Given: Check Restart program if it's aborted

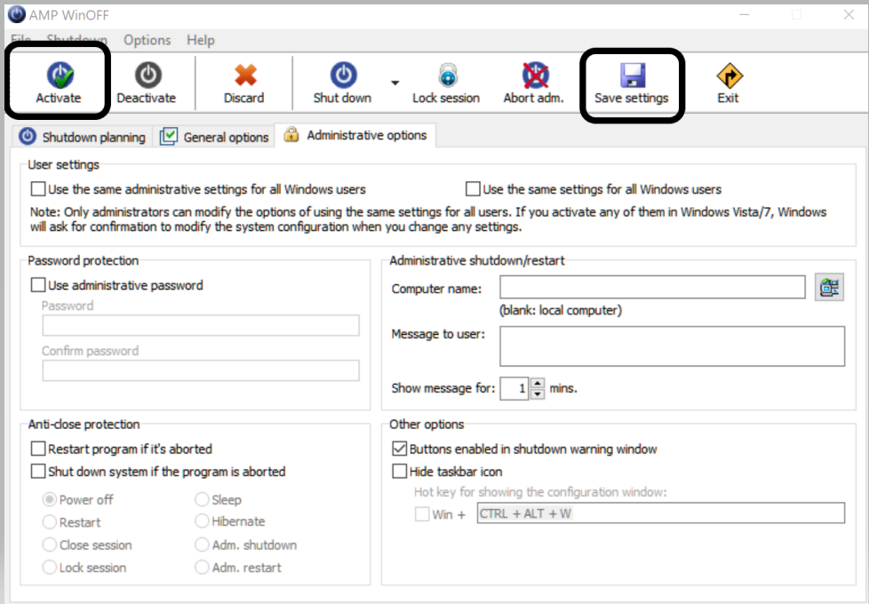Looking at the screenshot, I should 38,449.
